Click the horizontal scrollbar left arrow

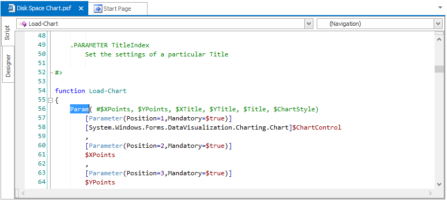(x=23, y=194)
